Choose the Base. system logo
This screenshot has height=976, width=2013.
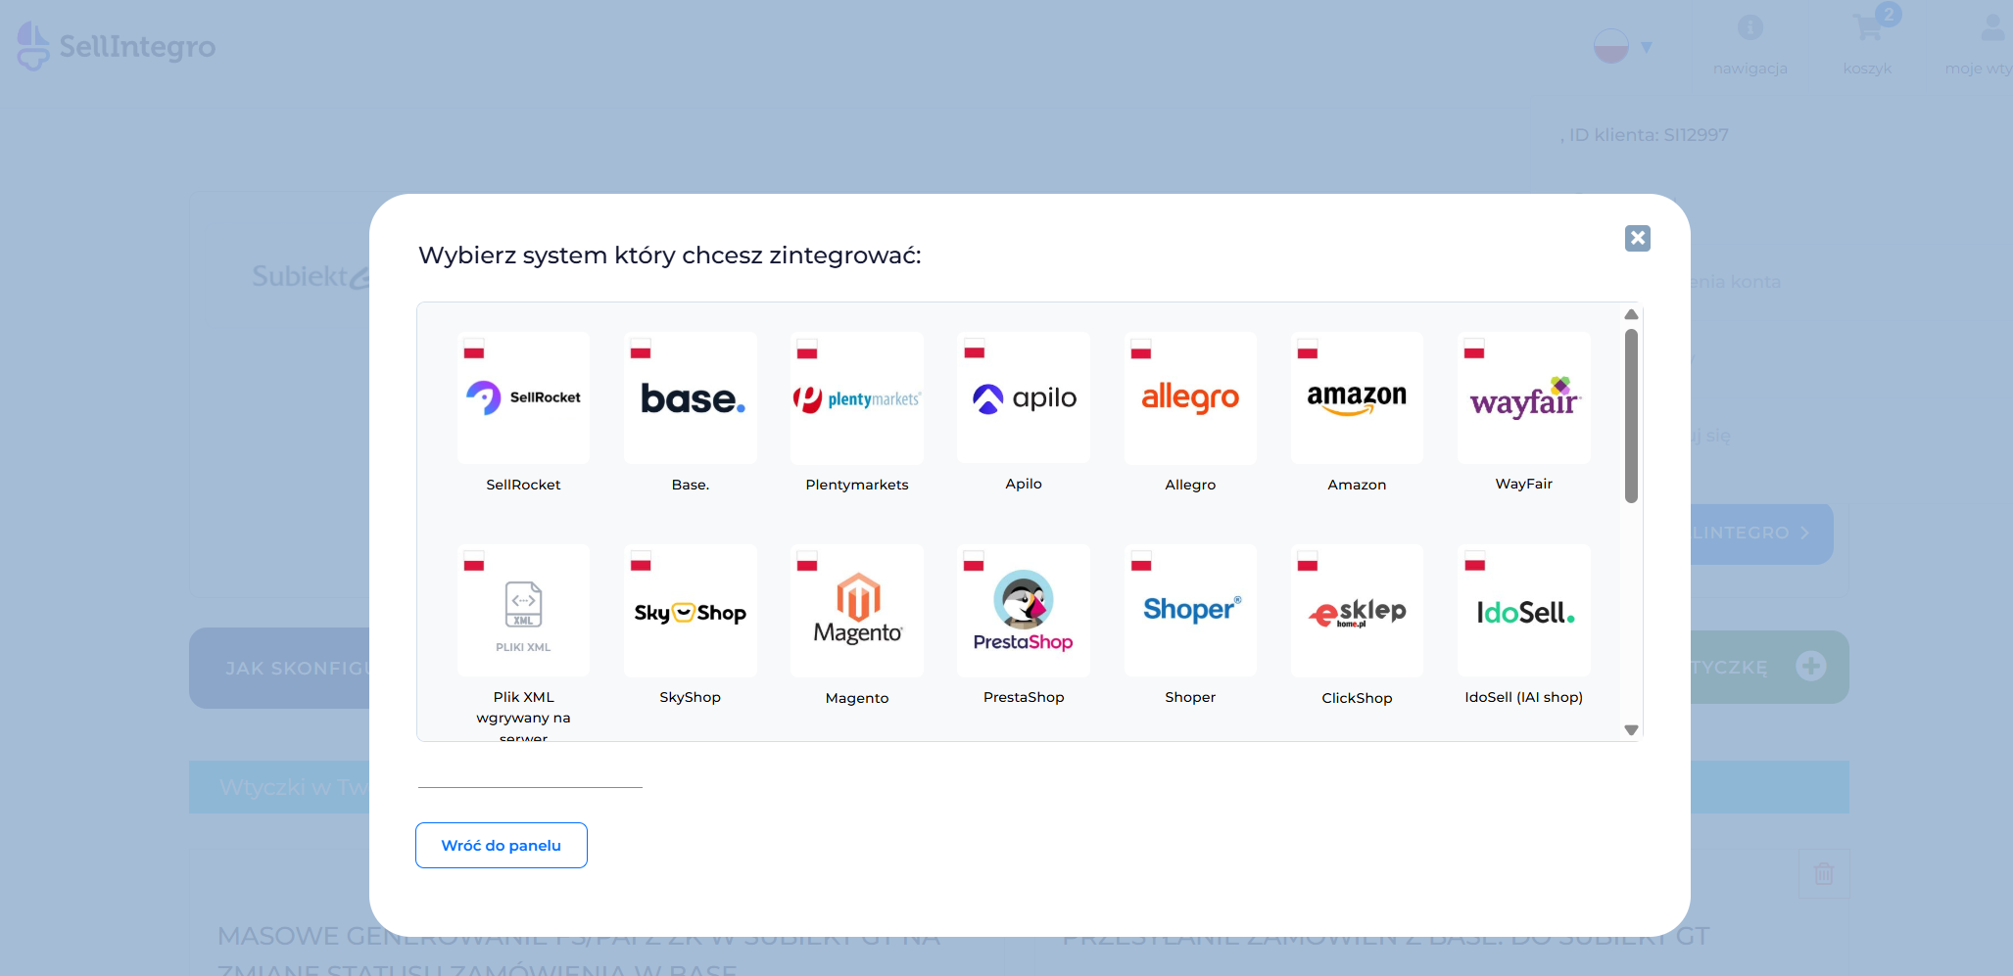(x=691, y=397)
